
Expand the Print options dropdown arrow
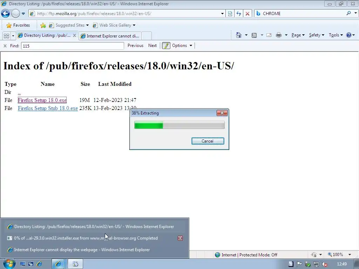coord(286,35)
